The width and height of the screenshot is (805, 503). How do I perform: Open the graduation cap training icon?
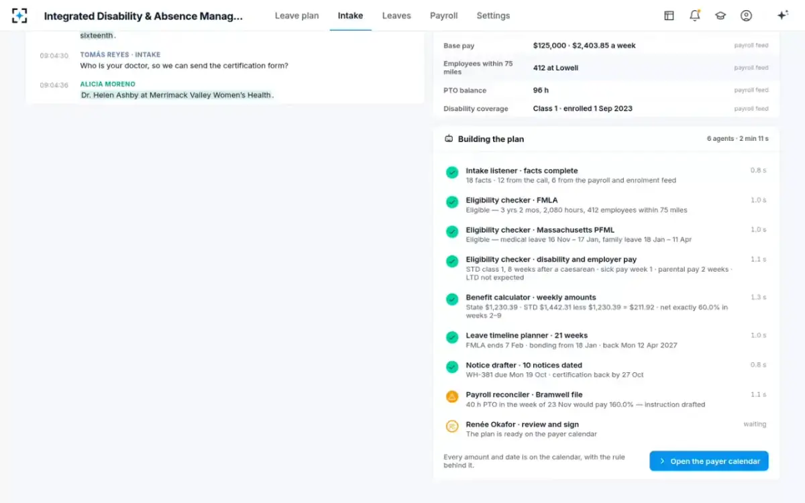pyautogui.click(x=720, y=15)
